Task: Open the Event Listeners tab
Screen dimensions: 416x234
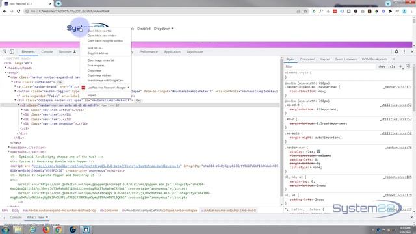Action: tap(346, 59)
